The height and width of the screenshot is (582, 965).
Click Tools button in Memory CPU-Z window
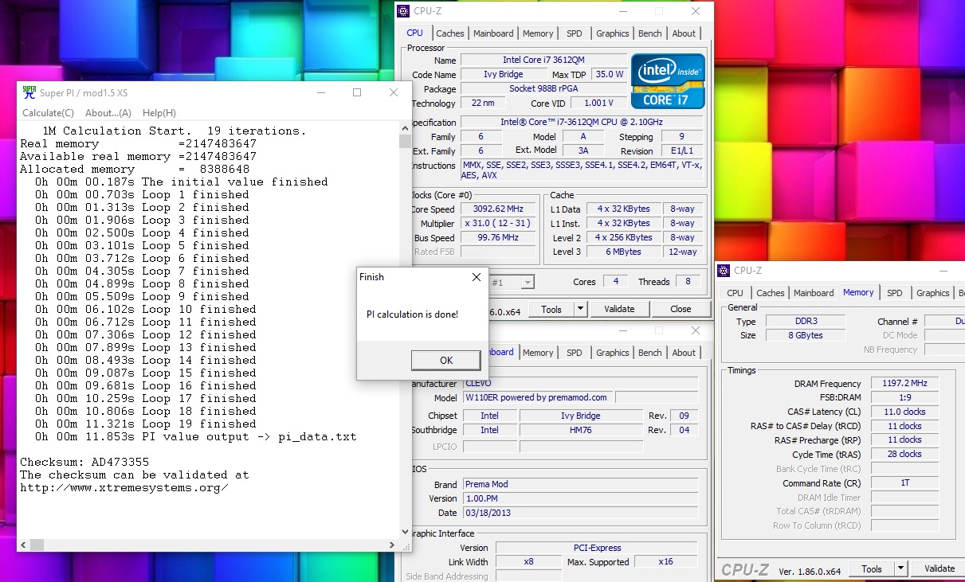click(x=872, y=568)
